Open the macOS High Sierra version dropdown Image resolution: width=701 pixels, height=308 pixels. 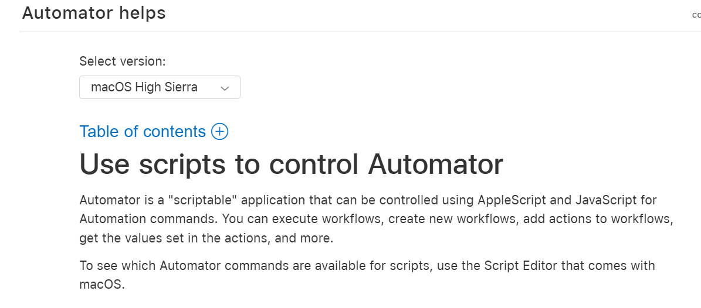tap(160, 88)
